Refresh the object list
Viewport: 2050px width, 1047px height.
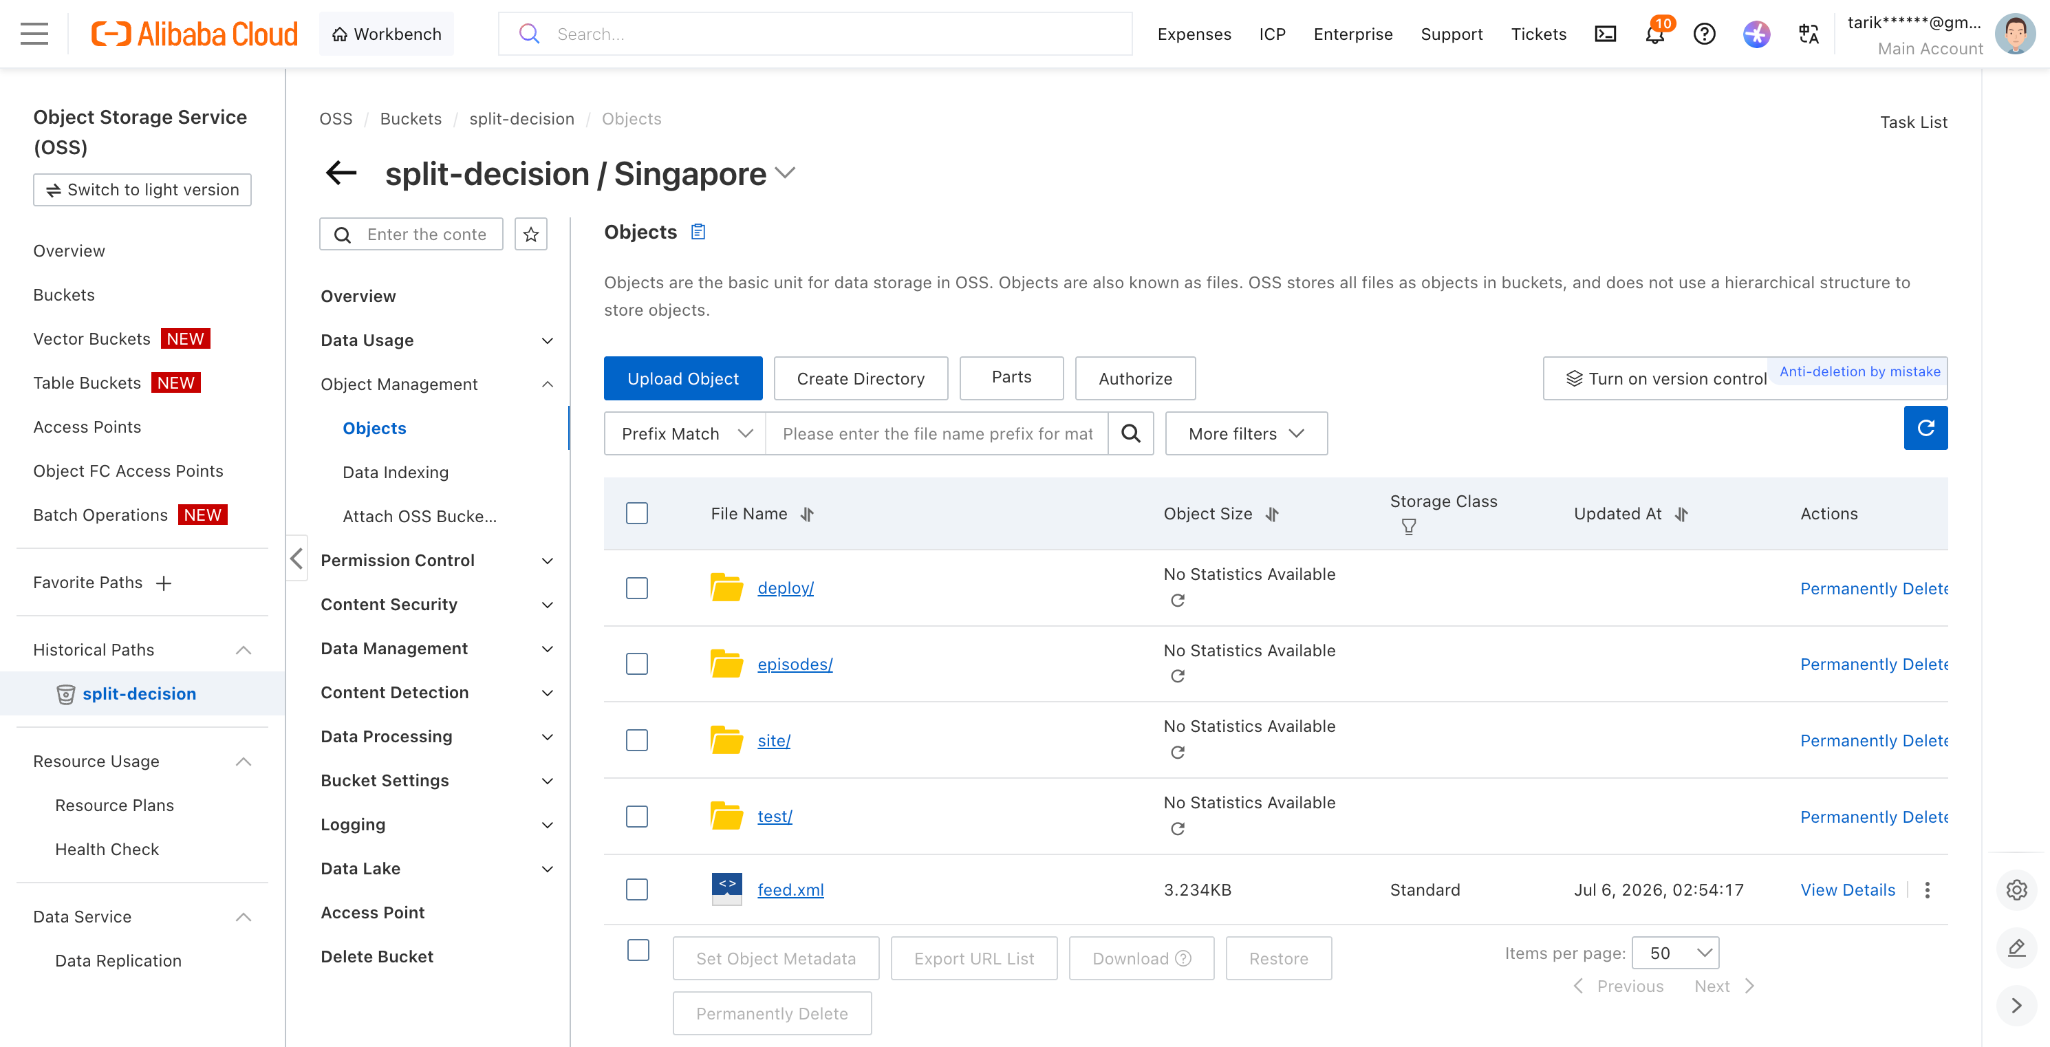1925,428
